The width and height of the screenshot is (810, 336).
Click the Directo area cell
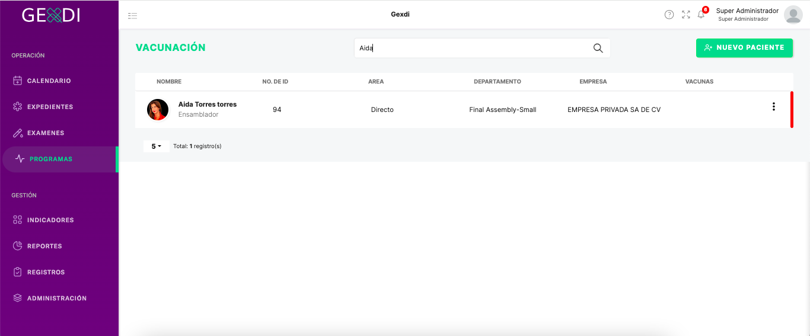coord(382,110)
